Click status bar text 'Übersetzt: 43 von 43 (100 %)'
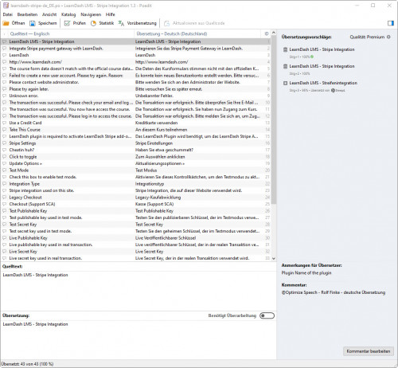The width and height of the screenshot is (398, 368). [x=28, y=364]
